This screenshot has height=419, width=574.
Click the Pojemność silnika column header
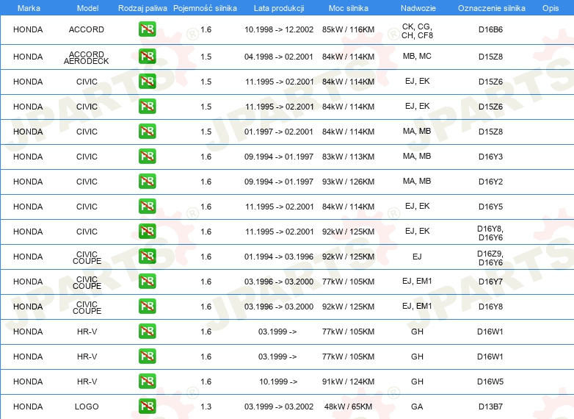pos(205,8)
